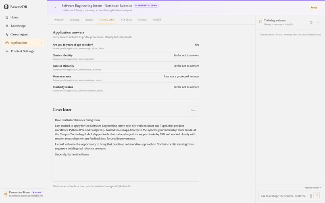Click the SYNTHETIC DEMO badge
325x203 pixels.
click(x=146, y=6)
